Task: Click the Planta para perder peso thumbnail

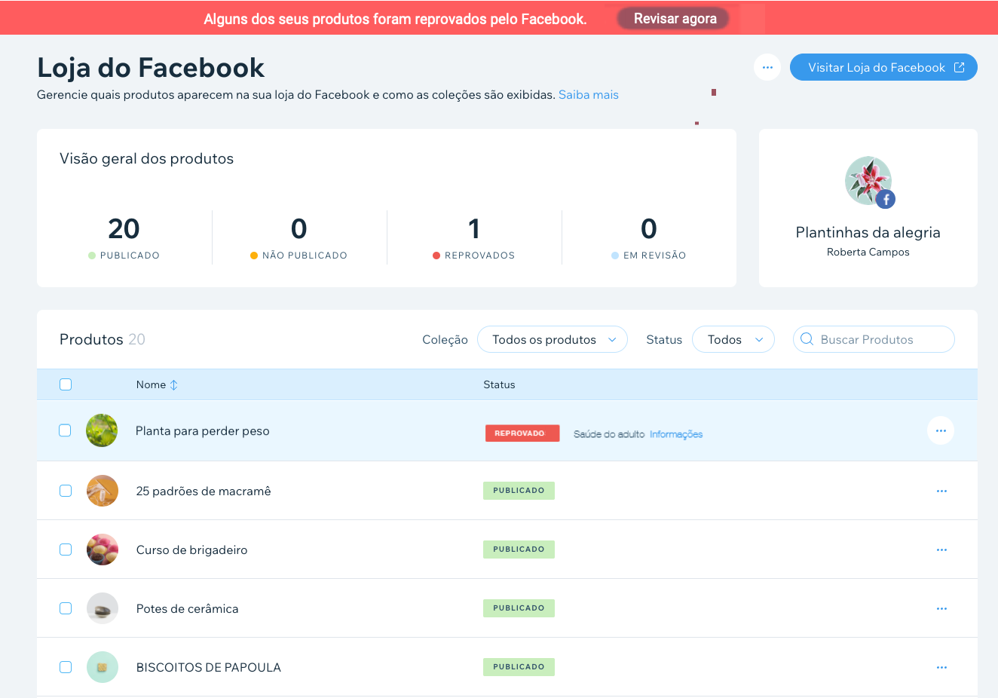Action: (102, 430)
